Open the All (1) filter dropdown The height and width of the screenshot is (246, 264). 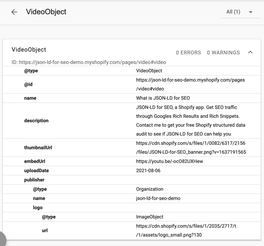click(241, 12)
